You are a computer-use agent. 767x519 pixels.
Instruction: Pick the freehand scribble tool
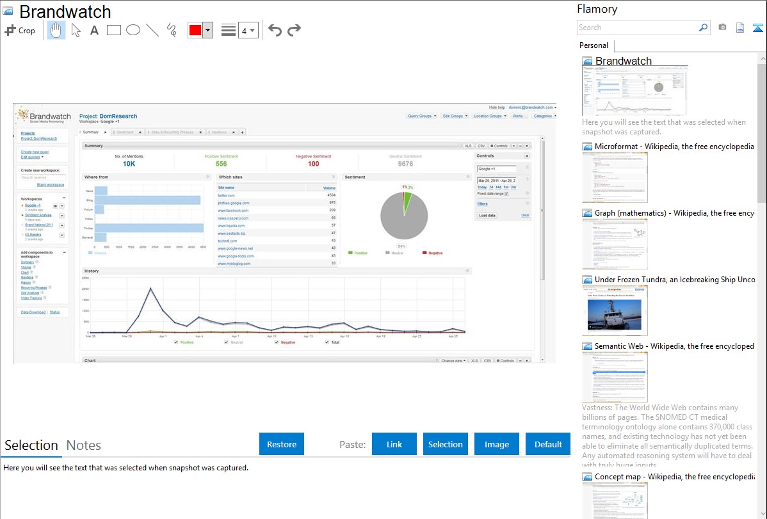[172, 30]
